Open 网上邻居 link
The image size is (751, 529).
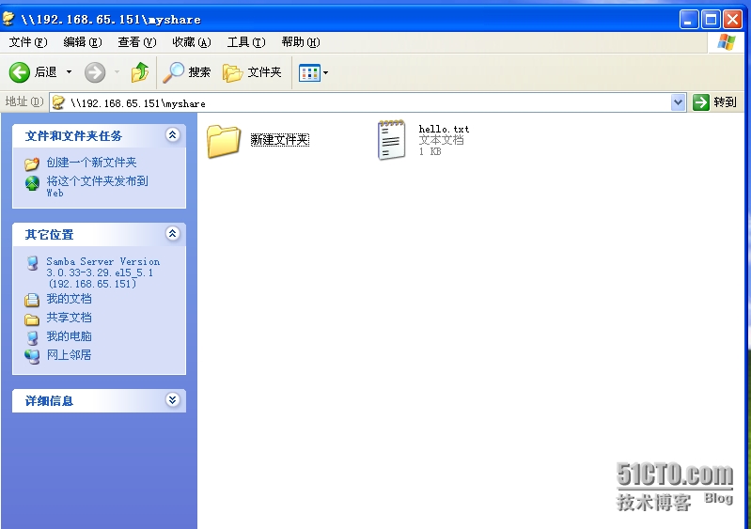click(x=69, y=355)
